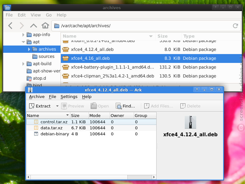Click the Ark panel splitter handle
245x184 pixels.
pyautogui.click(x=157, y=146)
